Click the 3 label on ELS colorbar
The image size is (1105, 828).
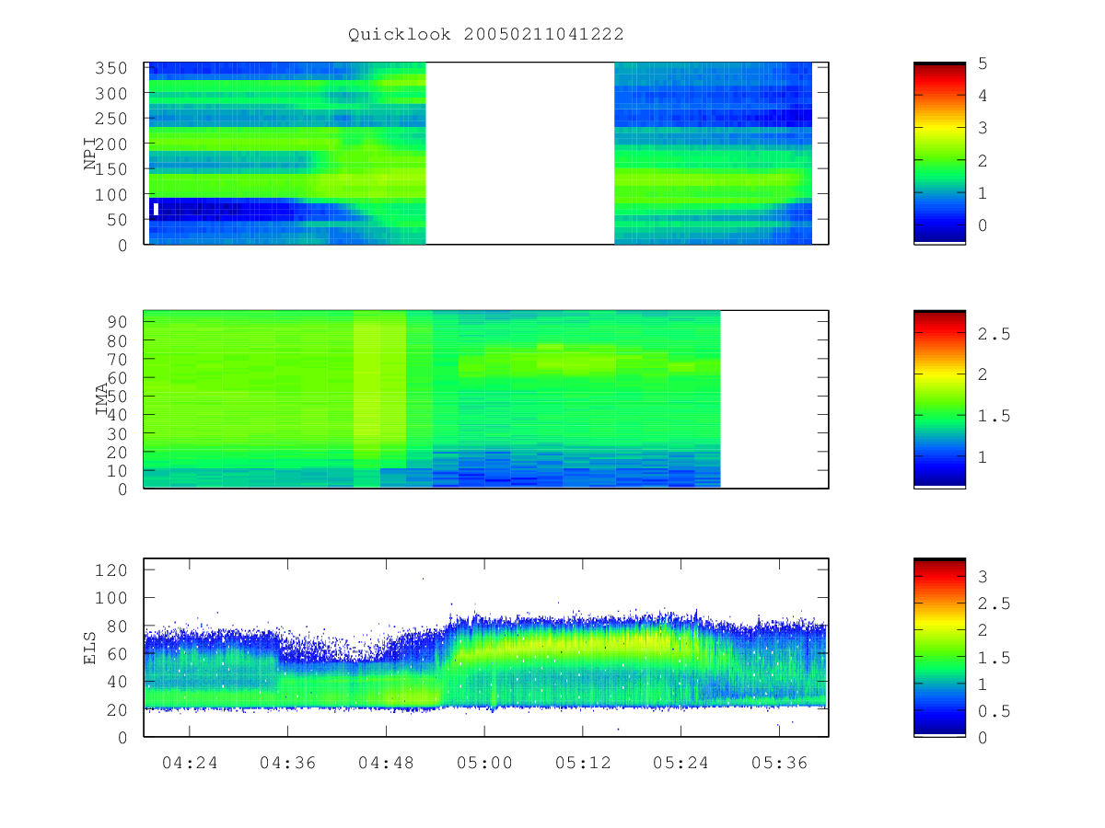point(983,577)
